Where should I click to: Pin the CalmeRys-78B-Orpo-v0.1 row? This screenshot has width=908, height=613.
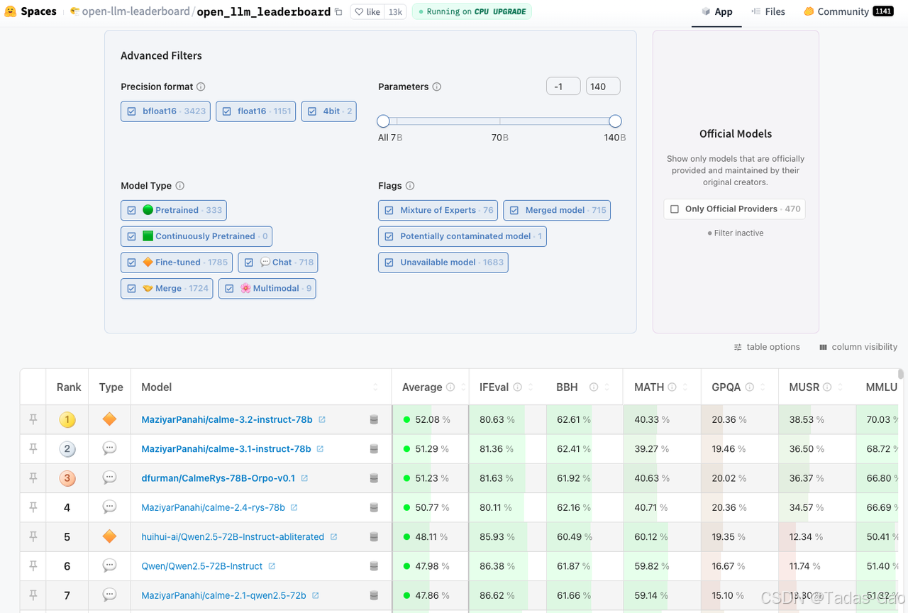click(x=33, y=478)
